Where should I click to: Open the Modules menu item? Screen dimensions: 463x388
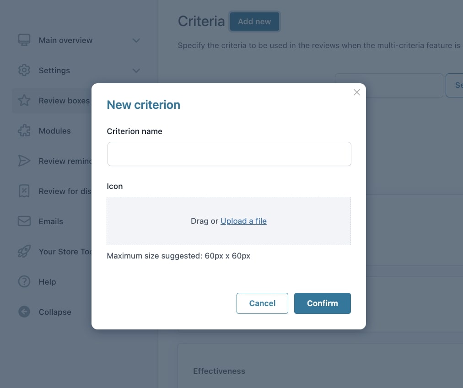coord(54,131)
